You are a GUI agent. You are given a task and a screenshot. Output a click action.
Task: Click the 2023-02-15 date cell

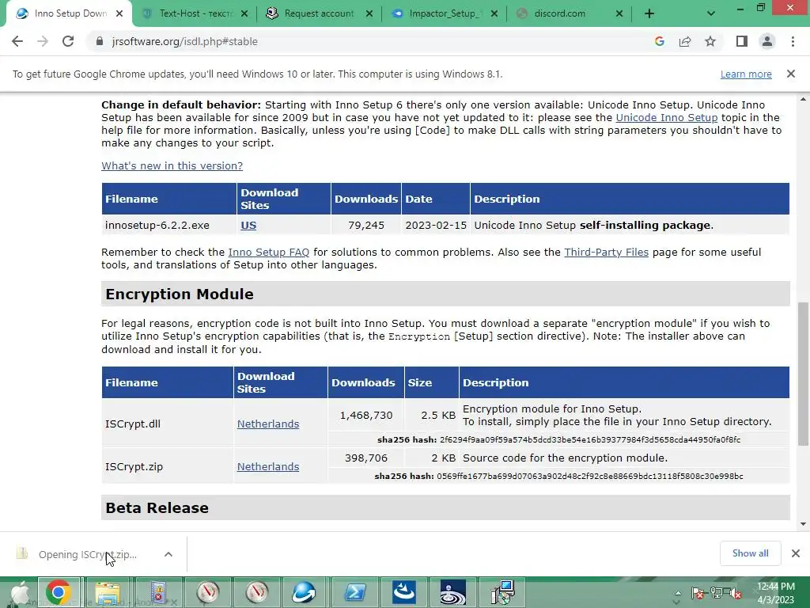tap(436, 226)
